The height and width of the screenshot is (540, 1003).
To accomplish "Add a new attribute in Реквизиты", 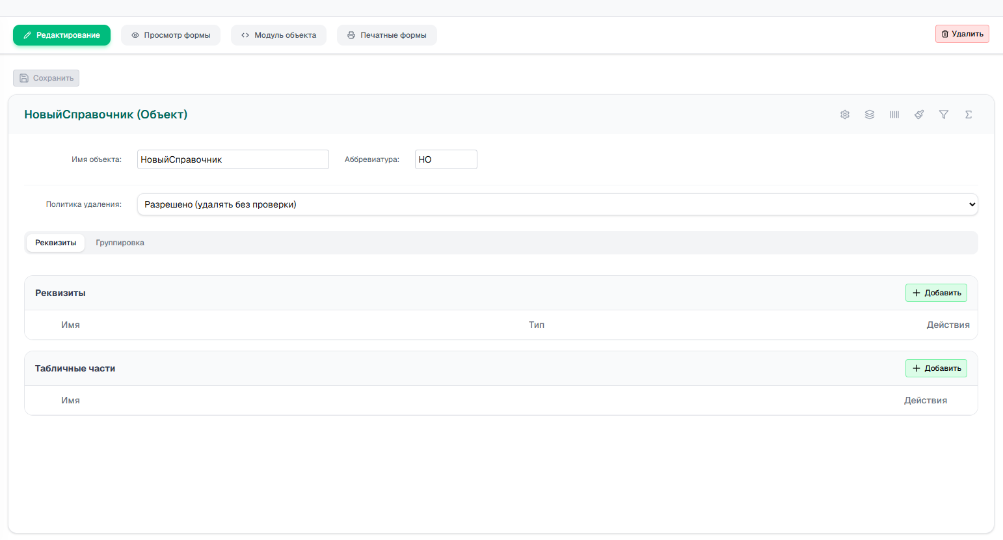I will pos(936,293).
